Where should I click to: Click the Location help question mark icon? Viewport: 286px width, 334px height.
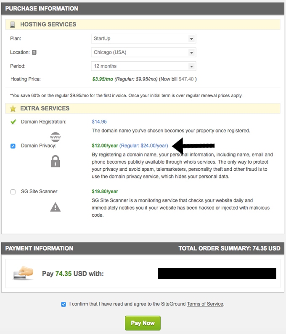(34, 52)
